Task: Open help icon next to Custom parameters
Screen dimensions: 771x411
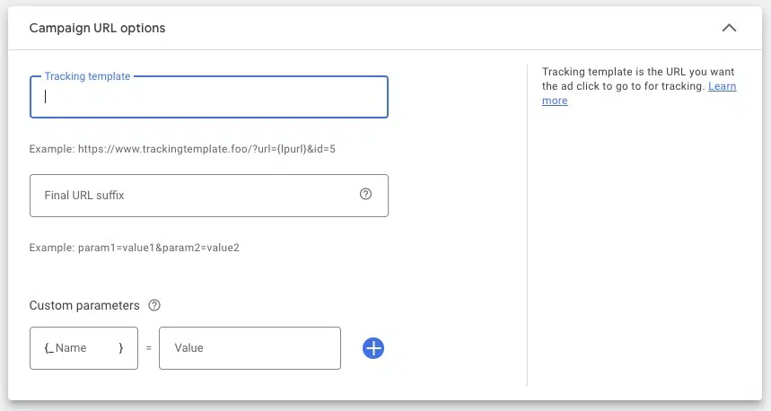Action: 154,305
